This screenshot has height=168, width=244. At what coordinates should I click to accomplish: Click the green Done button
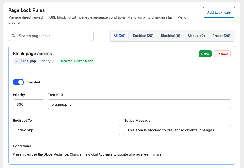[205, 54]
